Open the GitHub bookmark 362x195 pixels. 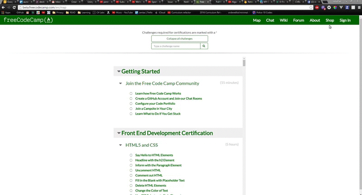[20, 13]
